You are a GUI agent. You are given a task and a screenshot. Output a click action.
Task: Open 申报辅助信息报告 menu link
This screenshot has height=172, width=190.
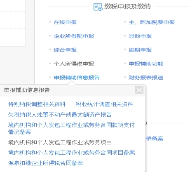[77, 78]
